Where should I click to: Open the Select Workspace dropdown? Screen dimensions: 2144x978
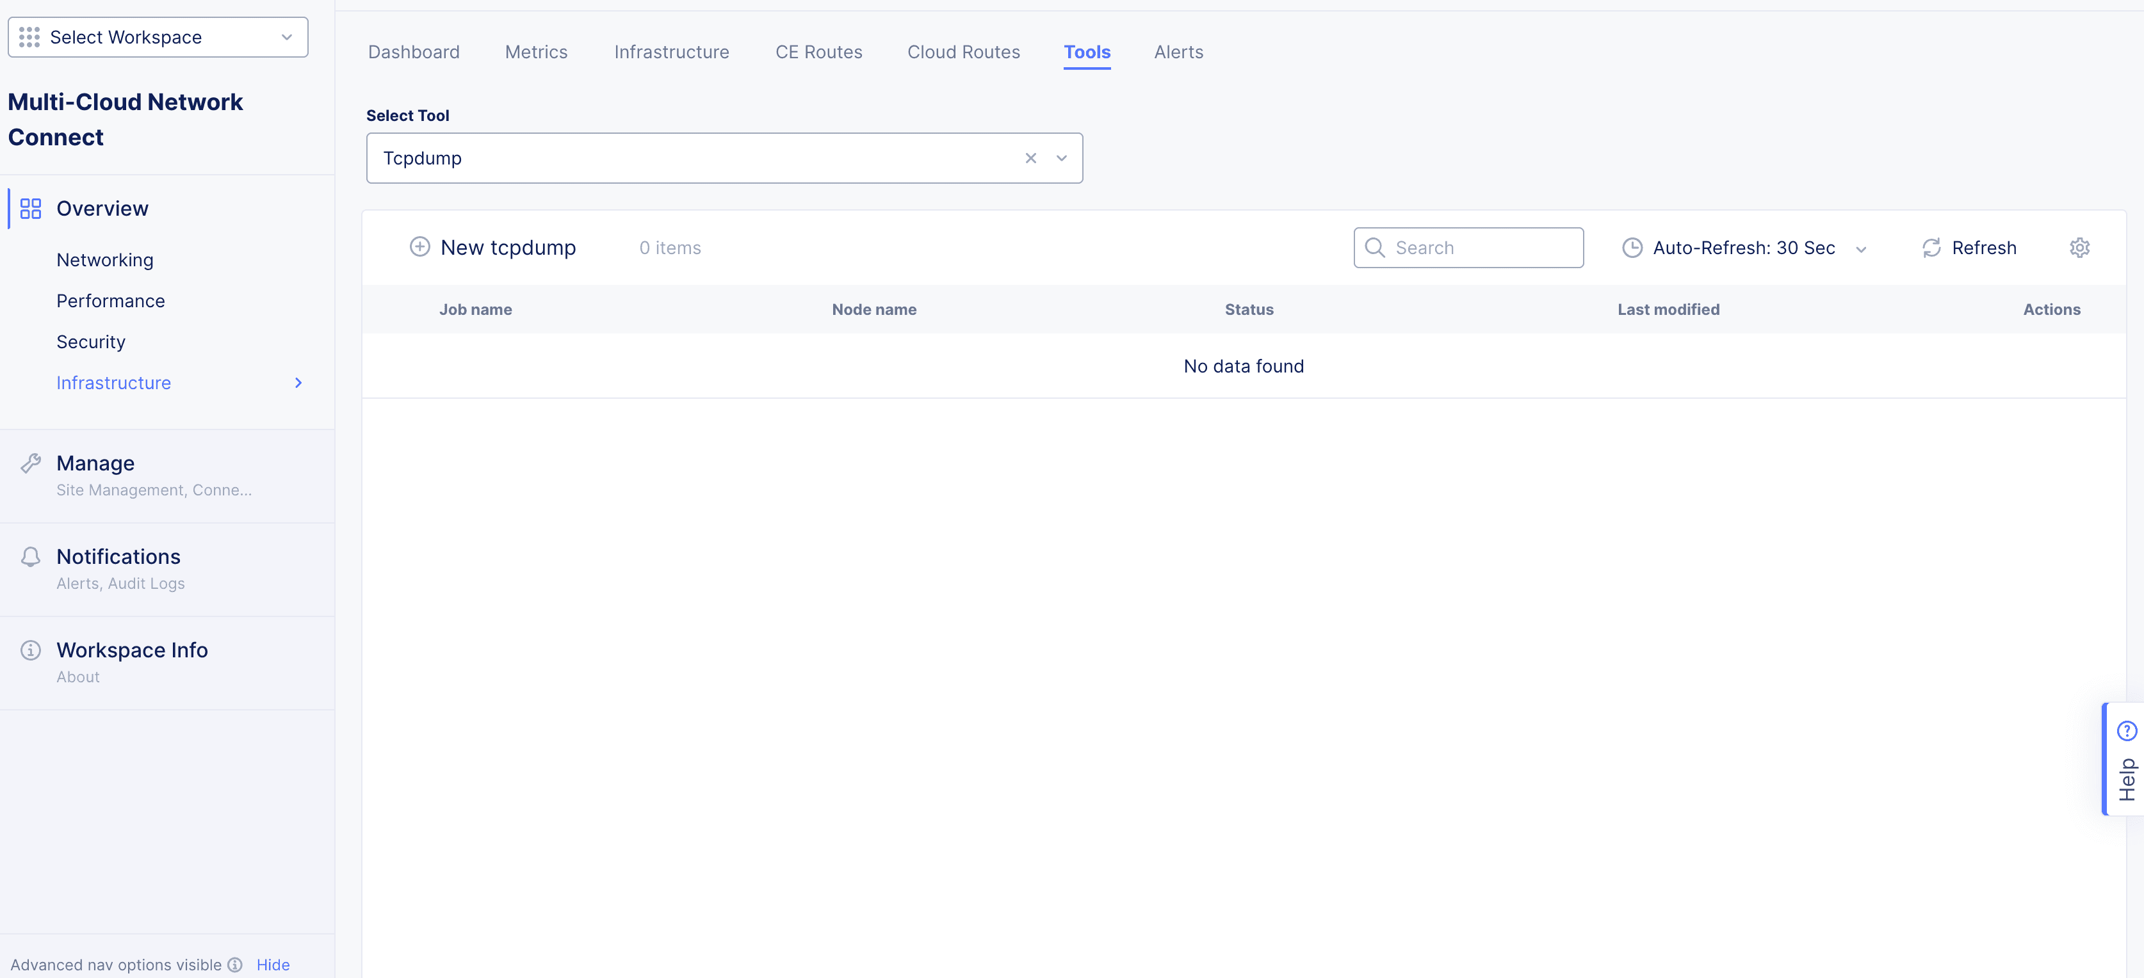tap(158, 37)
